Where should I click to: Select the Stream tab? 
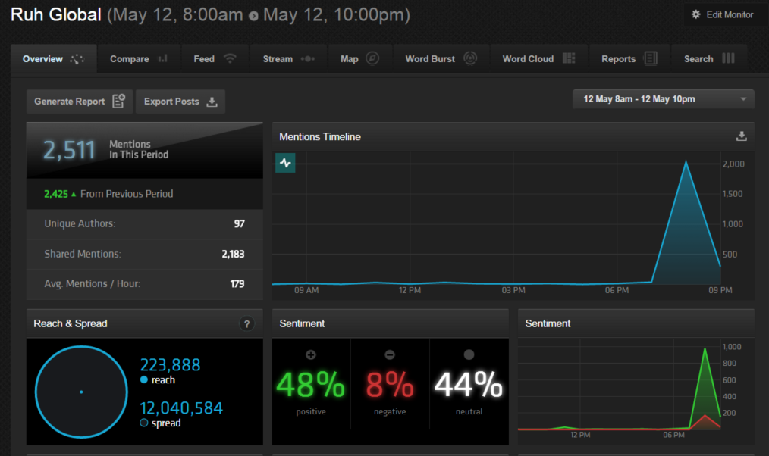(288, 59)
